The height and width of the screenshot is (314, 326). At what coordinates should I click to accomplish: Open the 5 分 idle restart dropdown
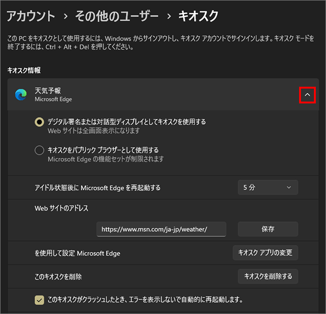point(268,187)
